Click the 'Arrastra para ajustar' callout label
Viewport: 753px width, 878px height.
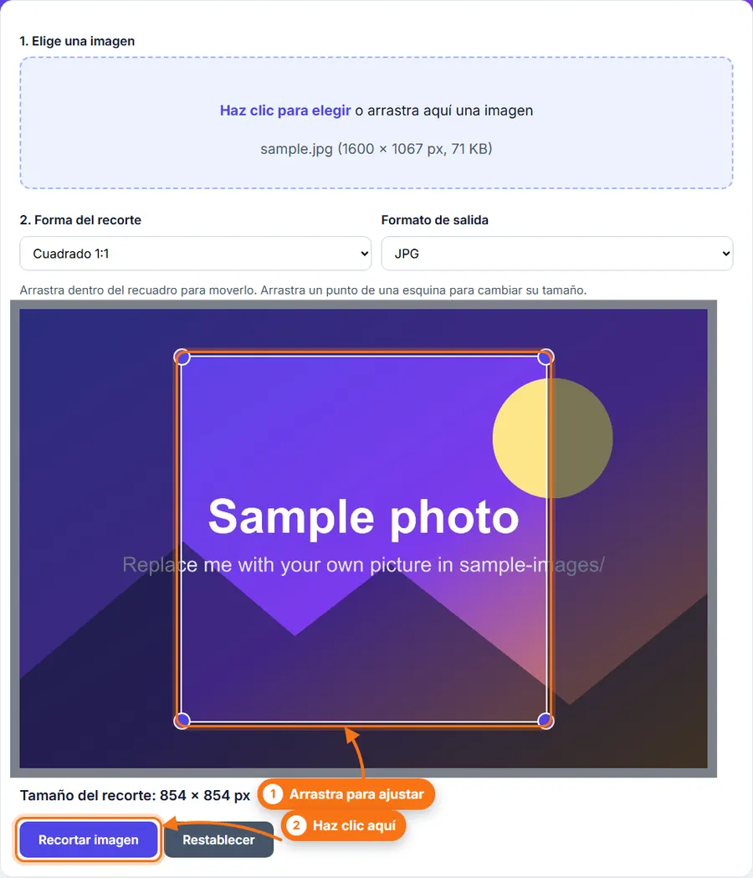tap(356, 794)
